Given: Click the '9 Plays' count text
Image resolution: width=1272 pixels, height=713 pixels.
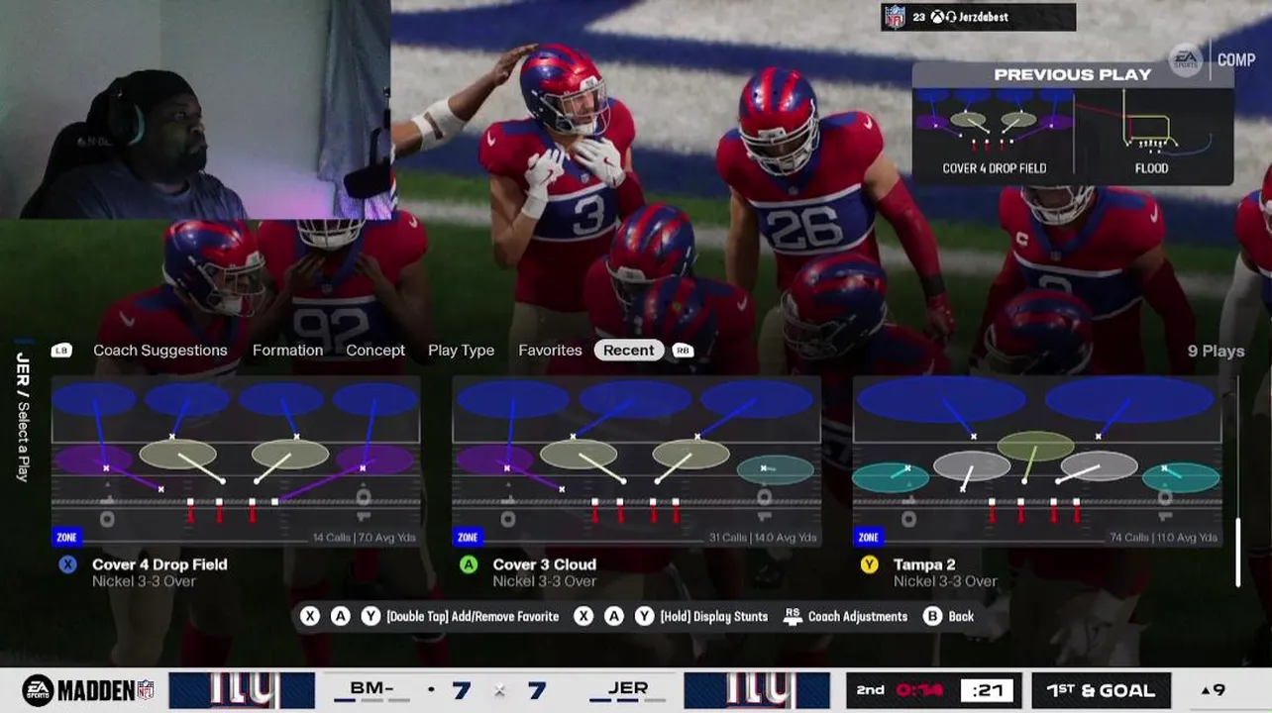Looking at the screenshot, I should pos(1216,351).
